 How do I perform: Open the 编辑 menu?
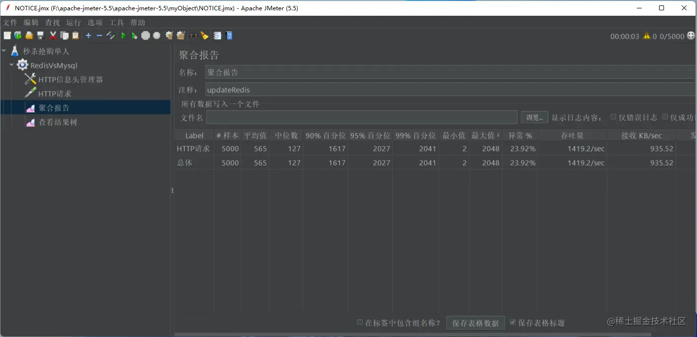tap(31, 23)
